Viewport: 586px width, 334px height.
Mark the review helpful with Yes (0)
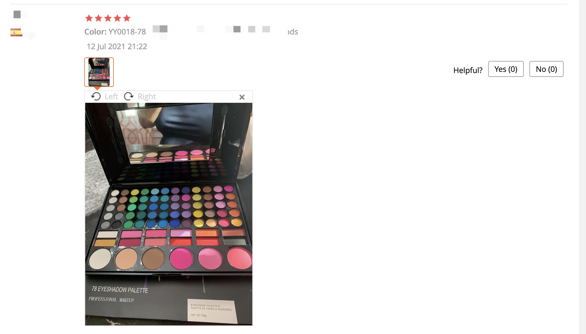coord(506,69)
